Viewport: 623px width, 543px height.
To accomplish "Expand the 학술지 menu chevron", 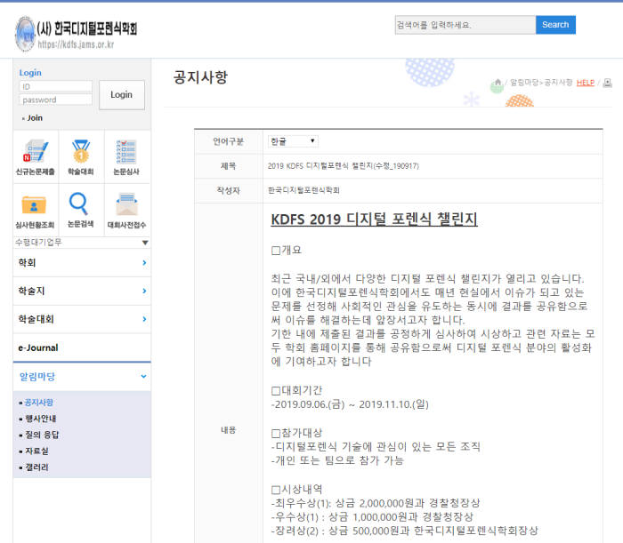I will pos(144,291).
